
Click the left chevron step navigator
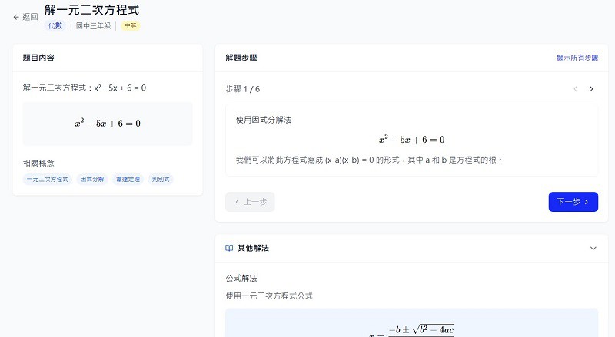coord(575,89)
